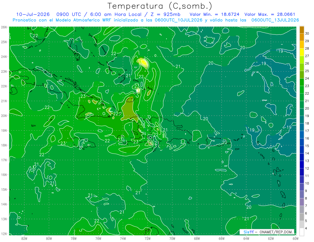Image resolution: width=314 pixels, height=242 pixels.
Task: Click legend value '4' on color scale
Action: 306,228
